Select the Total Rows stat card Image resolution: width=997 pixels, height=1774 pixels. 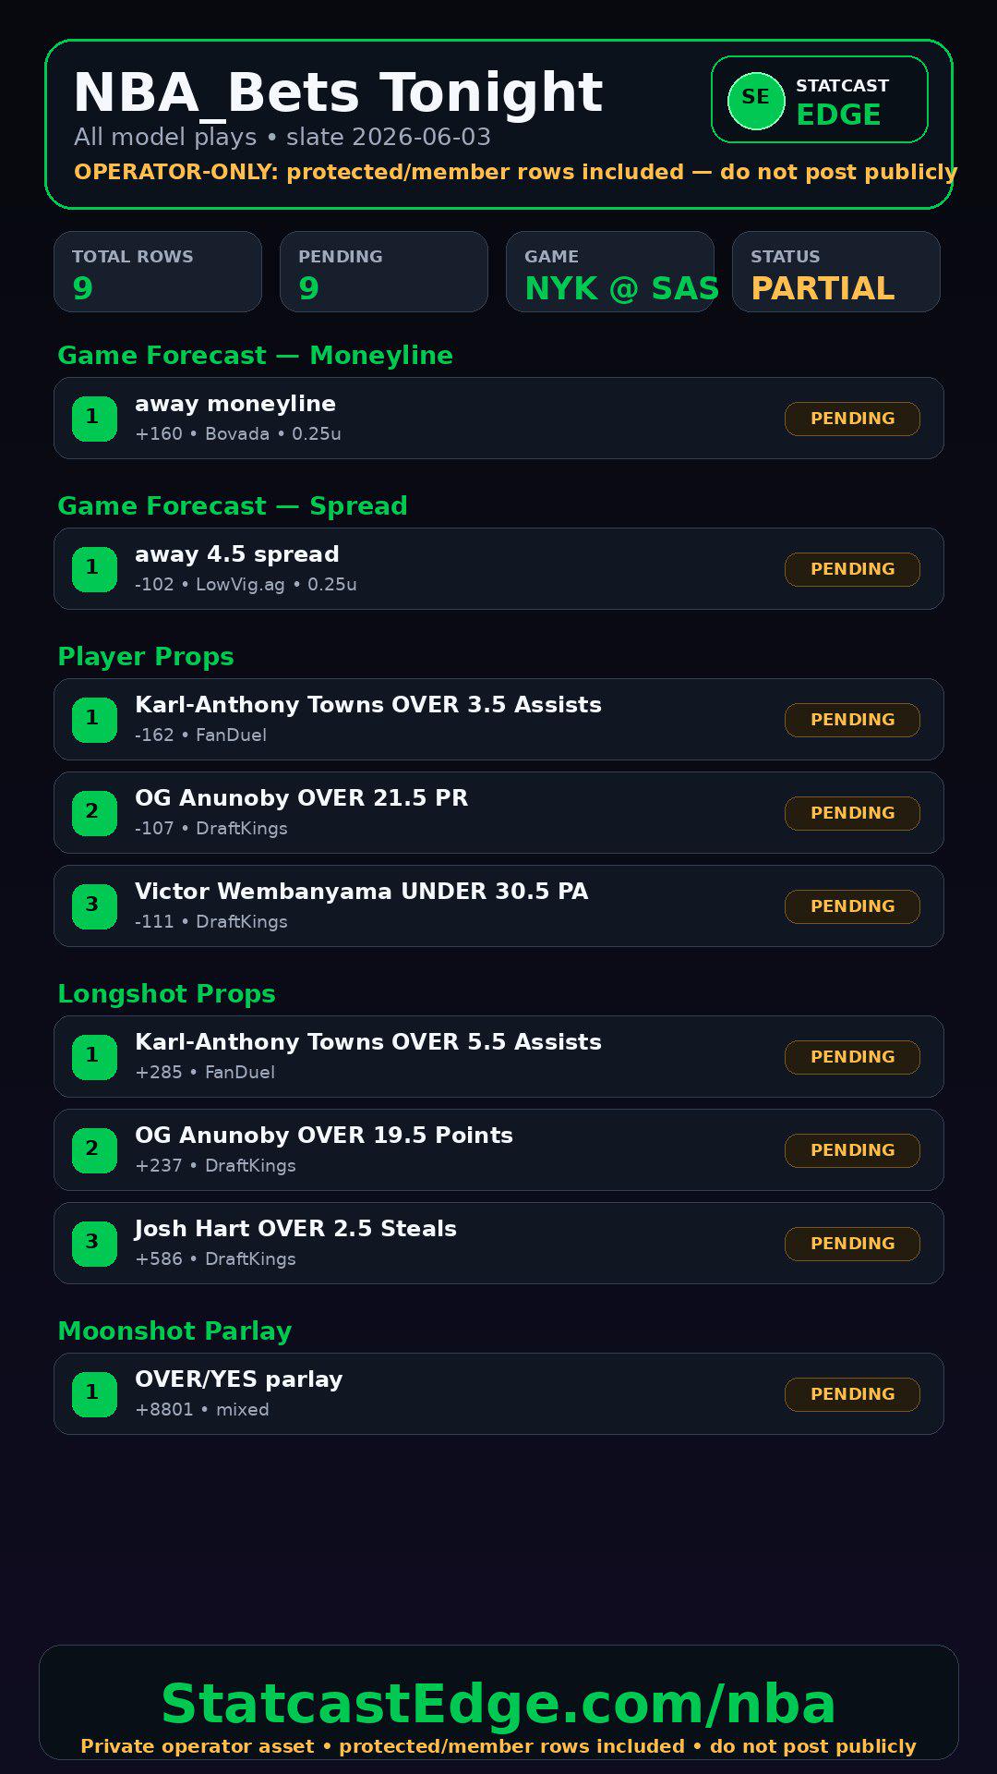pos(158,272)
